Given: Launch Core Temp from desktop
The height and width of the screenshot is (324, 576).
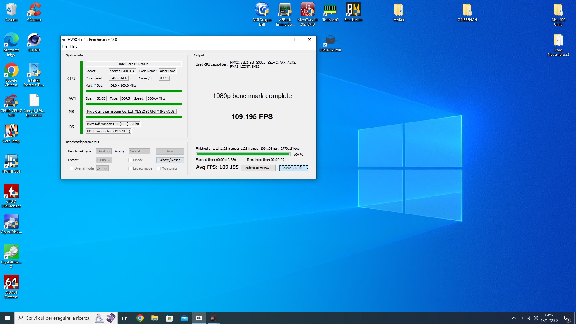Looking at the screenshot, I should pos(11,133).
